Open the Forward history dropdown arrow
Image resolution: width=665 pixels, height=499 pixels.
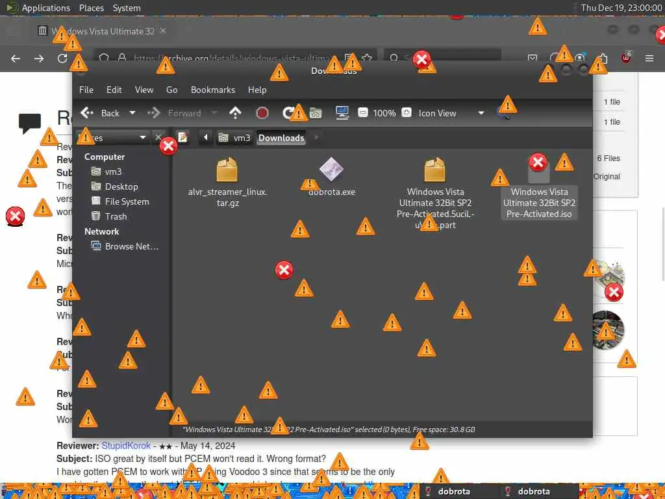tap(214, 113)
